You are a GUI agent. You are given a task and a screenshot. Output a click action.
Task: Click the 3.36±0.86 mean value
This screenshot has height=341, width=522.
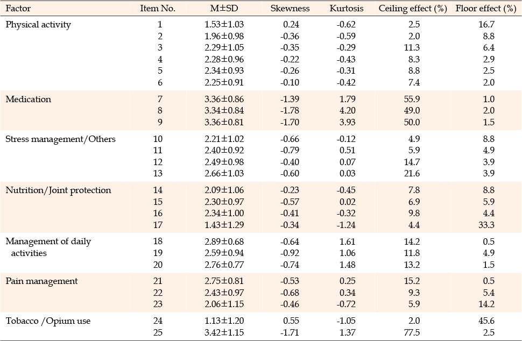tap(224, 99)
